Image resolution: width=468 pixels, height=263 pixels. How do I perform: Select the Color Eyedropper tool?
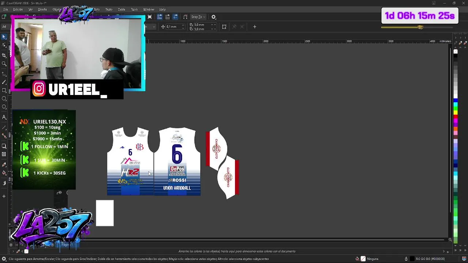(4, 164)
